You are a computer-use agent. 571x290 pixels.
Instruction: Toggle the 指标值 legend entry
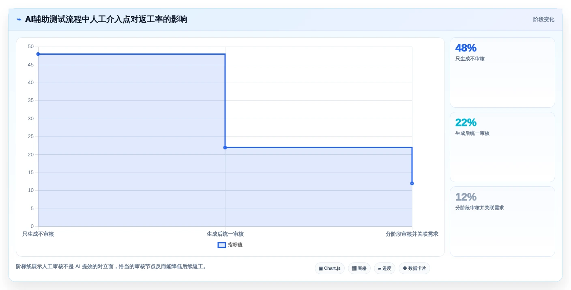(x=230, y=245)
